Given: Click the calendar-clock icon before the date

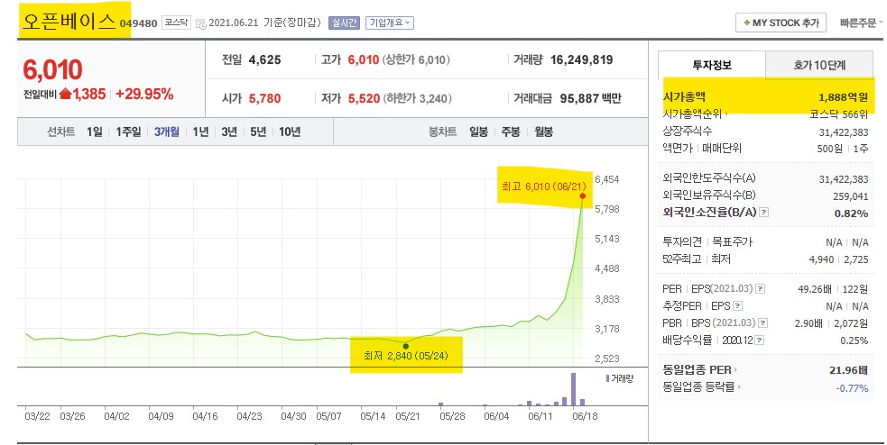Looking at the screenshot, I should [201, 23].
